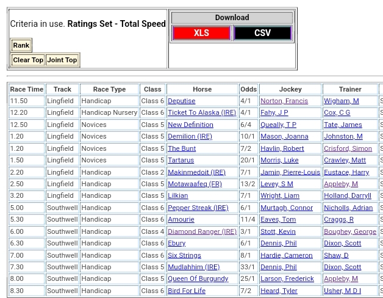Download ratings as CSV file
This screenshot has height=298, width=383.
(x=262, y=33)
